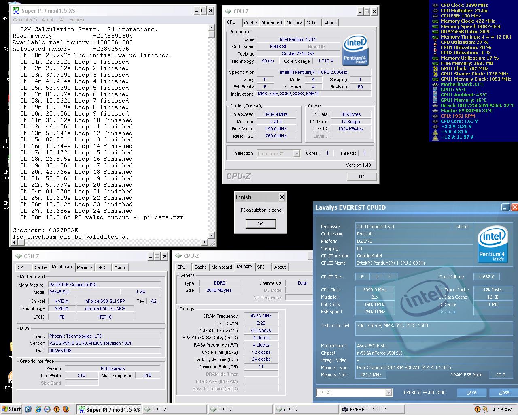Launch Firefox from the quick launch bar
Image resolution: width=518 pixels, height=415 pixels.
click(66, 409)
